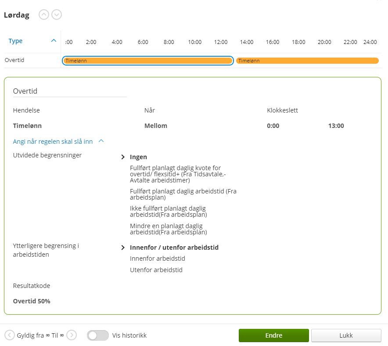Image resolution: width=388 pixels, height=346 pixels.
Task: Click previous validity period arrow
Action: point(9,335)
